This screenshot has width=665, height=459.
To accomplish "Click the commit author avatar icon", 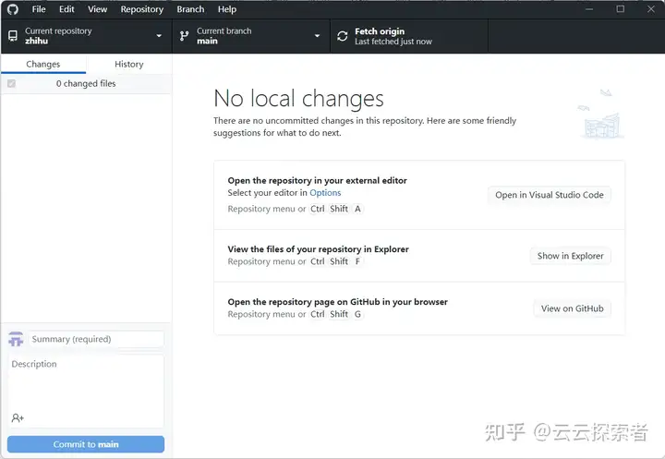I will [x=16, y=339].
